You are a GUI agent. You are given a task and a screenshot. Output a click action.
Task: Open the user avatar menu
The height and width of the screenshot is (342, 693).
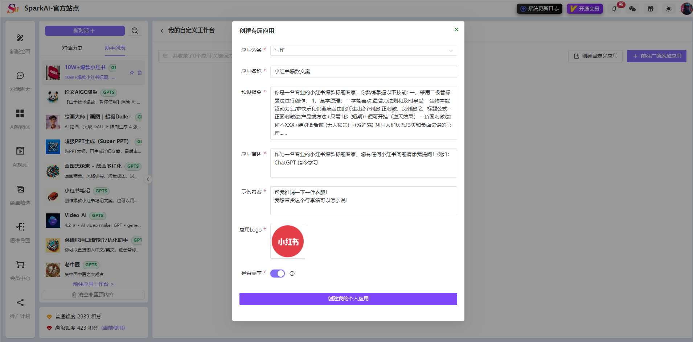click(x=686, y=9)
